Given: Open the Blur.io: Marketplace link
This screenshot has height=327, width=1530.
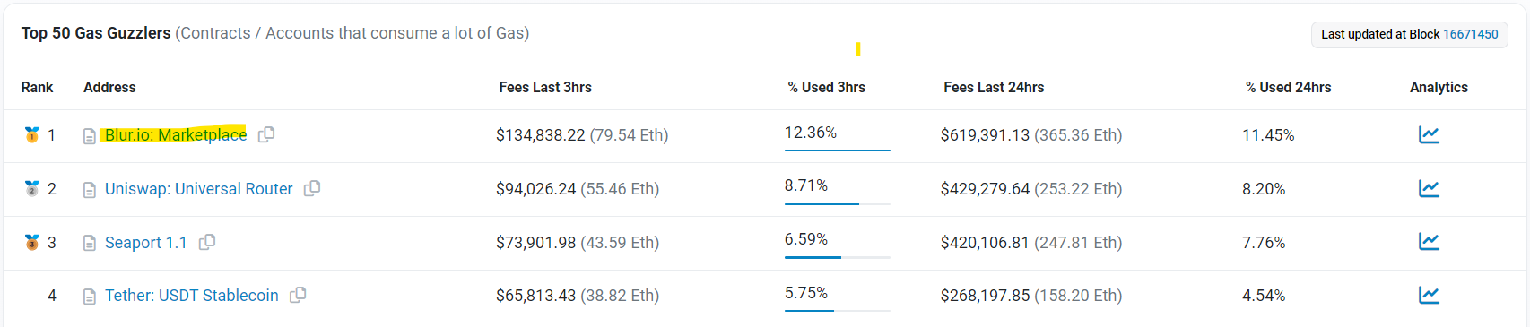Looking at the screenshot, I should [x=176, y=134].
